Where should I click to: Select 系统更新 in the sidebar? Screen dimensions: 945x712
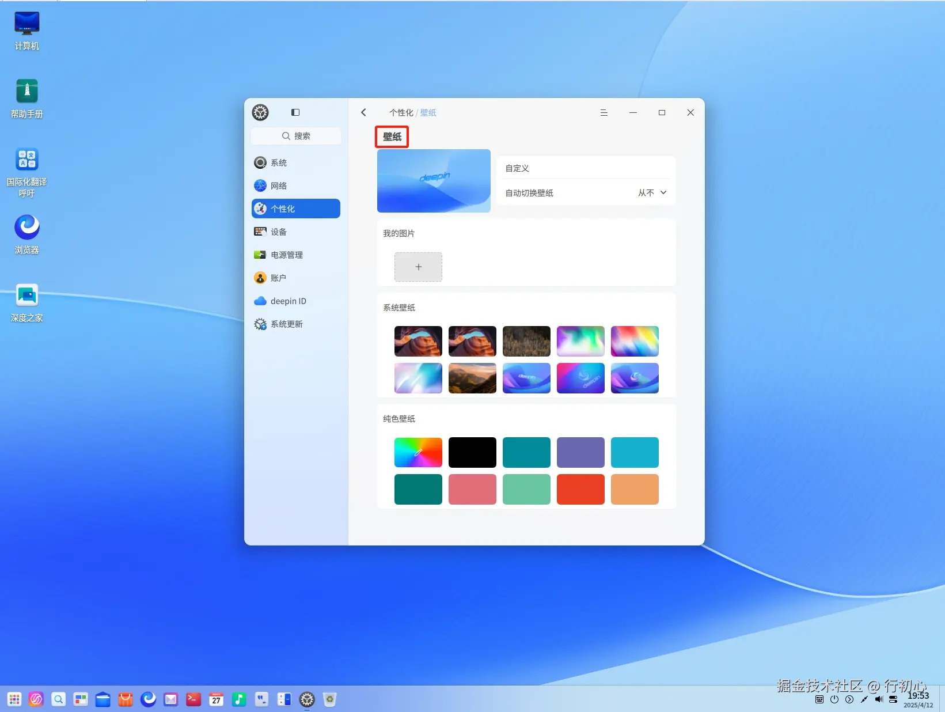pyautogui.click(x=296, y=324)
